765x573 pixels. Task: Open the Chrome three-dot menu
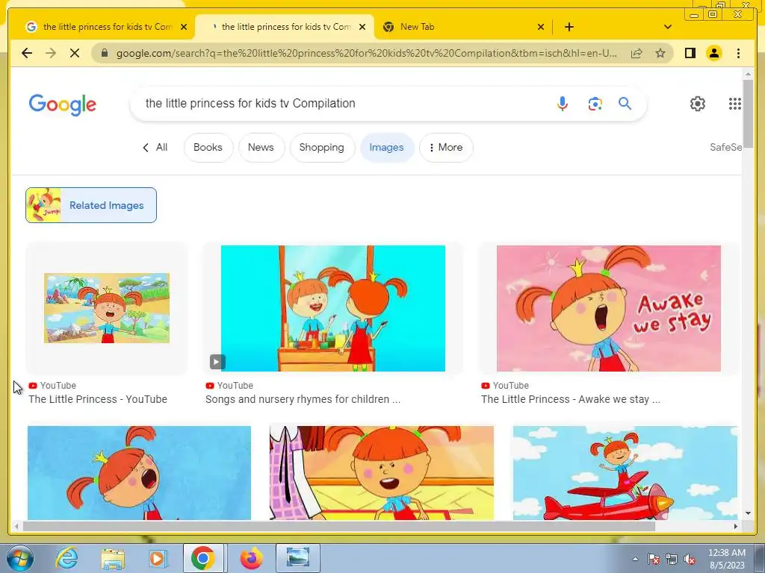pos(738,53)
